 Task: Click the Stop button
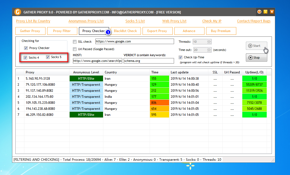256,58
